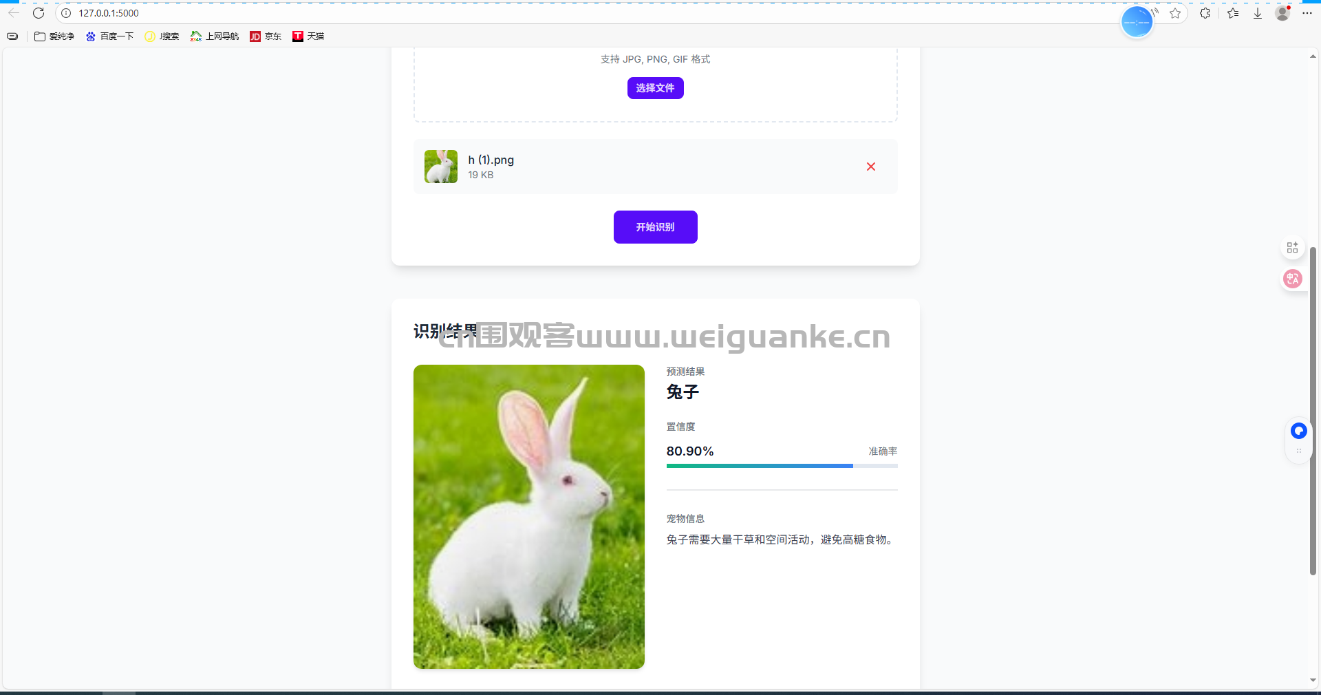Open the favorites list icon
This screenshot has height=695, width=1321.
(x=1232, y=13)
